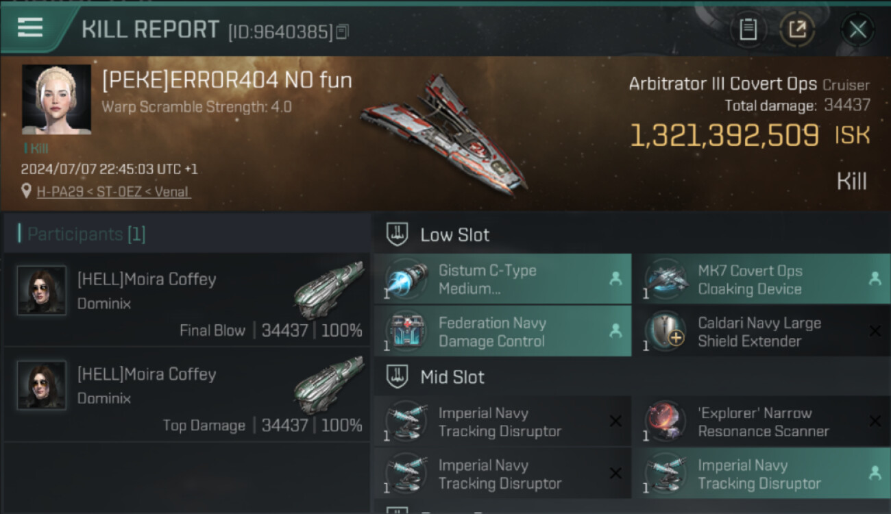Image resolution: width=891 pixels, height=514 pixels.
Task: Close the kill report window
Action: click(x=857, y=29)
